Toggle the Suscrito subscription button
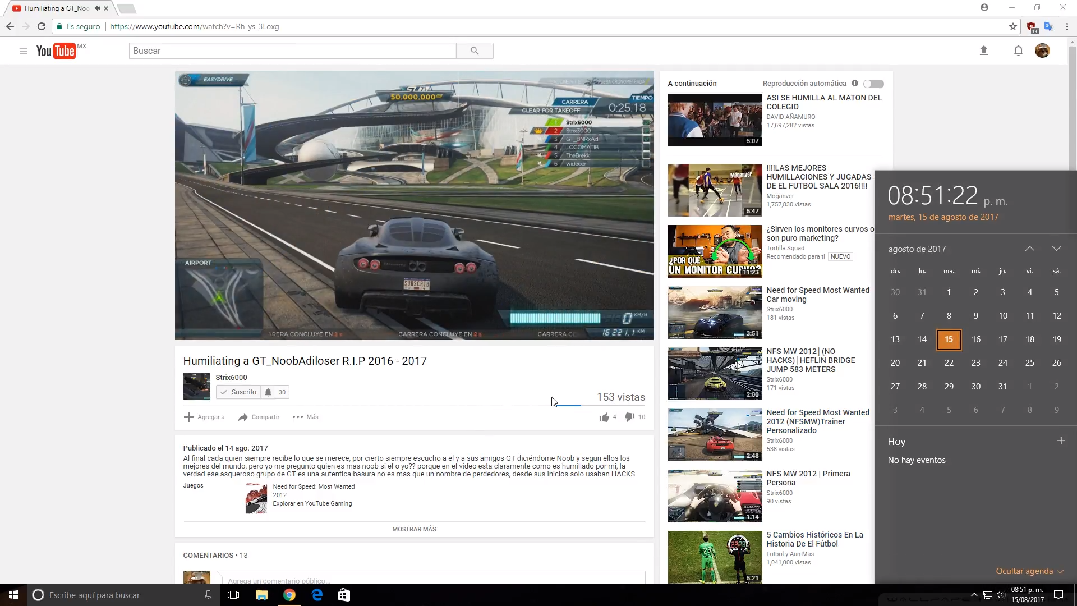This screenshot has width=1077, height=606. coord(238,392)
